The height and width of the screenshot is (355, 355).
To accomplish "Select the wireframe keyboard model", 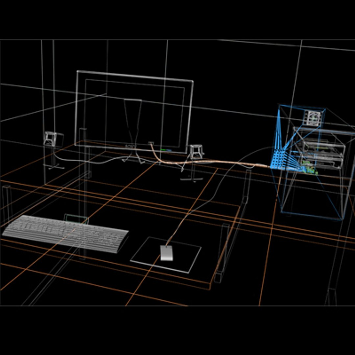I will pyautogui.click(x=65, y=234).
